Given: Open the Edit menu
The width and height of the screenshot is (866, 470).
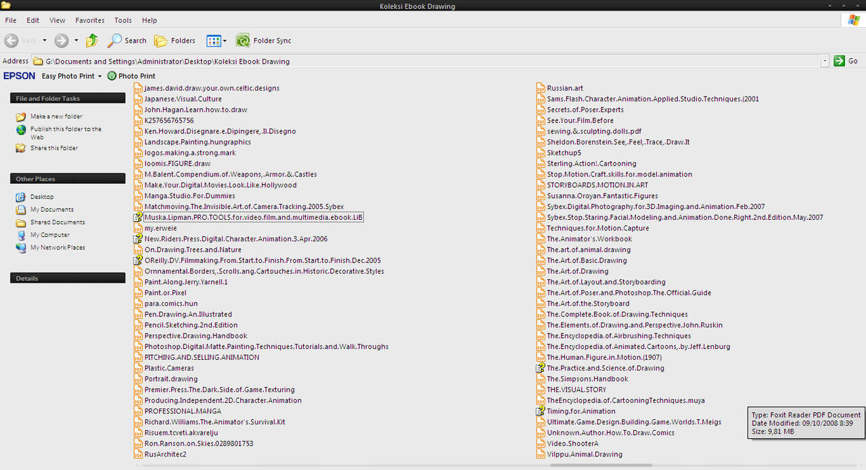Looking at the screenshot, I should [33, 20].
